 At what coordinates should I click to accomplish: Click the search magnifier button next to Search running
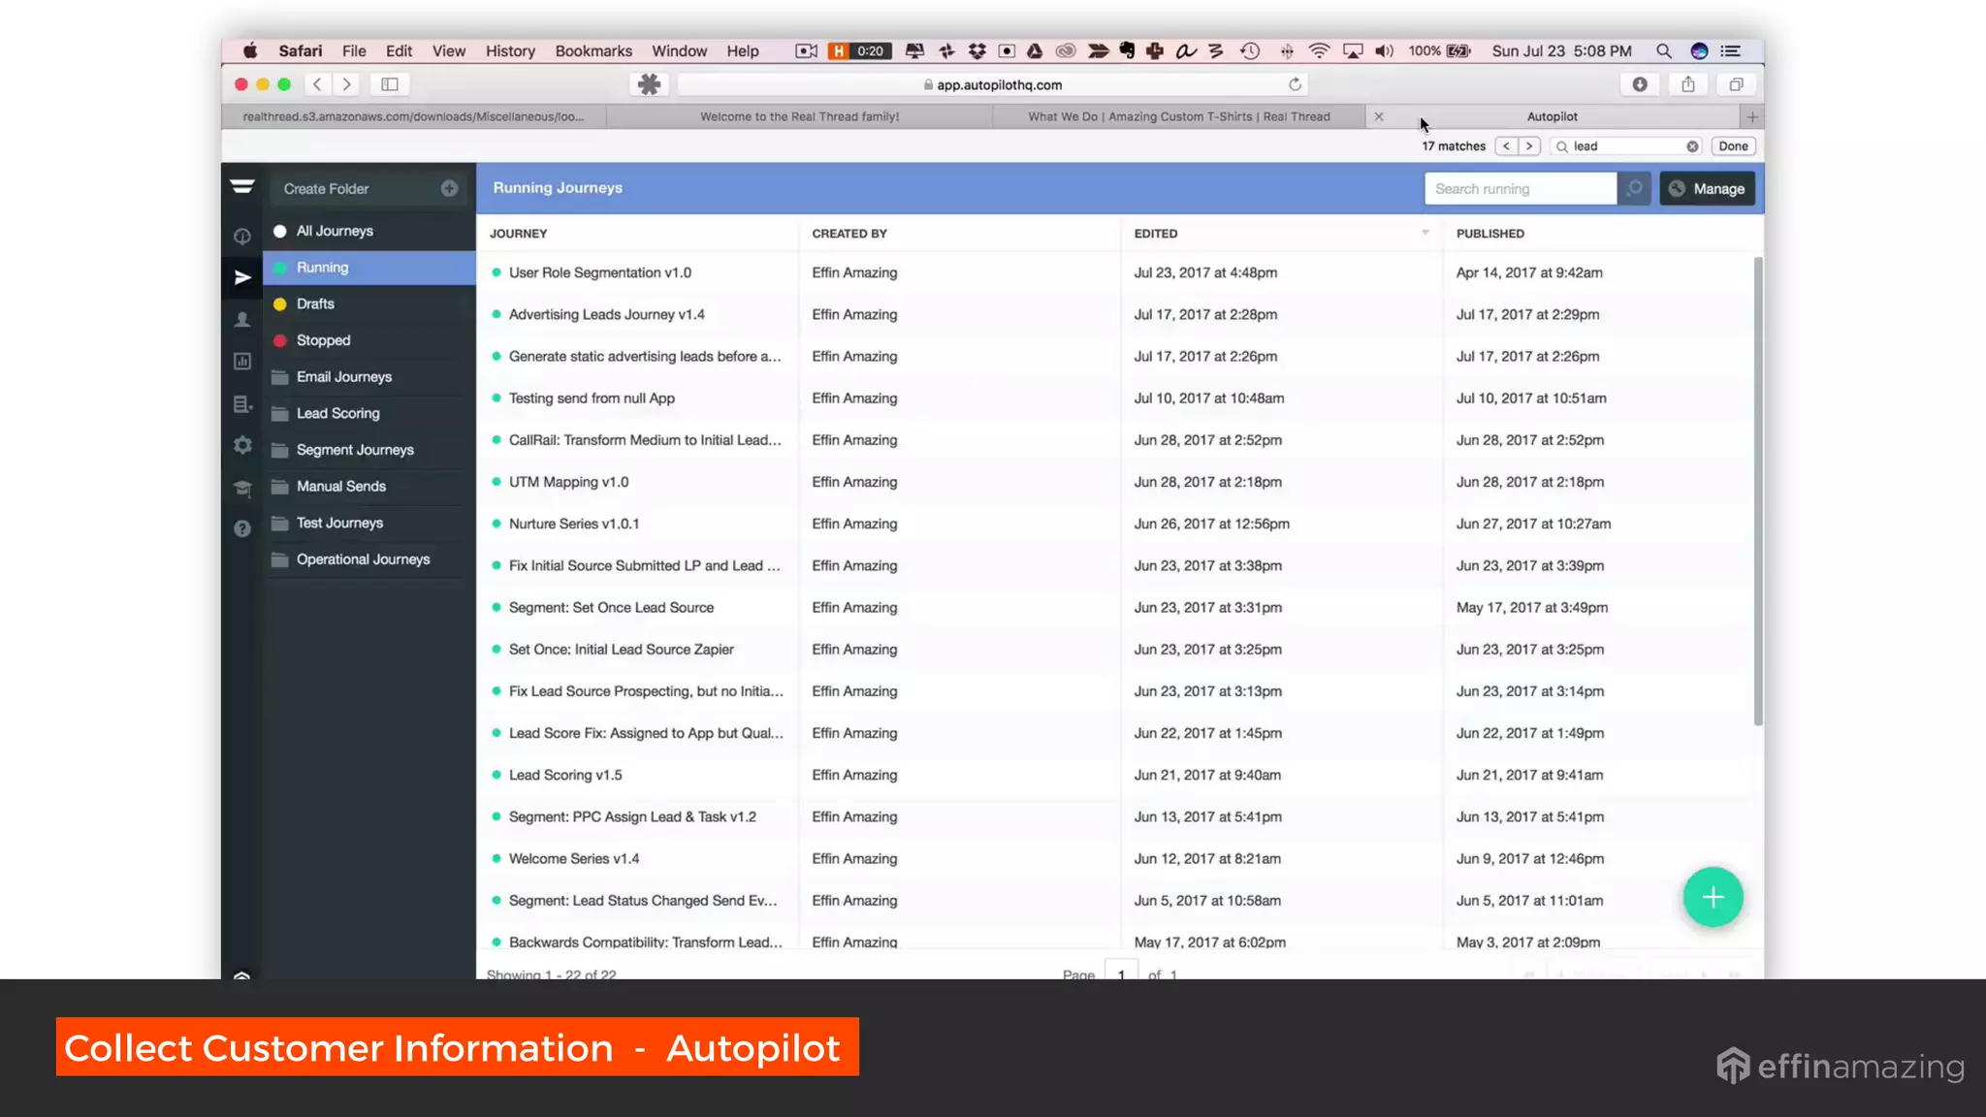[x=1634, y=188]
